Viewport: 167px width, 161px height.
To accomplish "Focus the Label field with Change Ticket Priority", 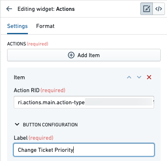I will click(84, 150).
